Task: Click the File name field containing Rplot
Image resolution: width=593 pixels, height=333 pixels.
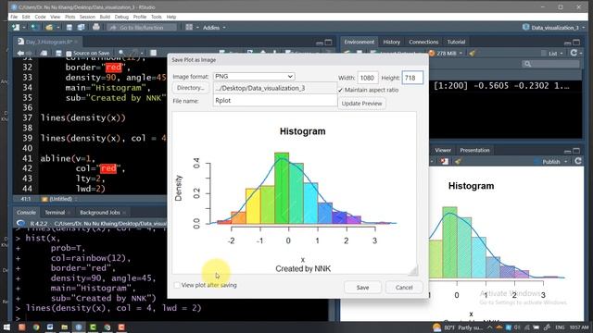Action: [275, 101]
